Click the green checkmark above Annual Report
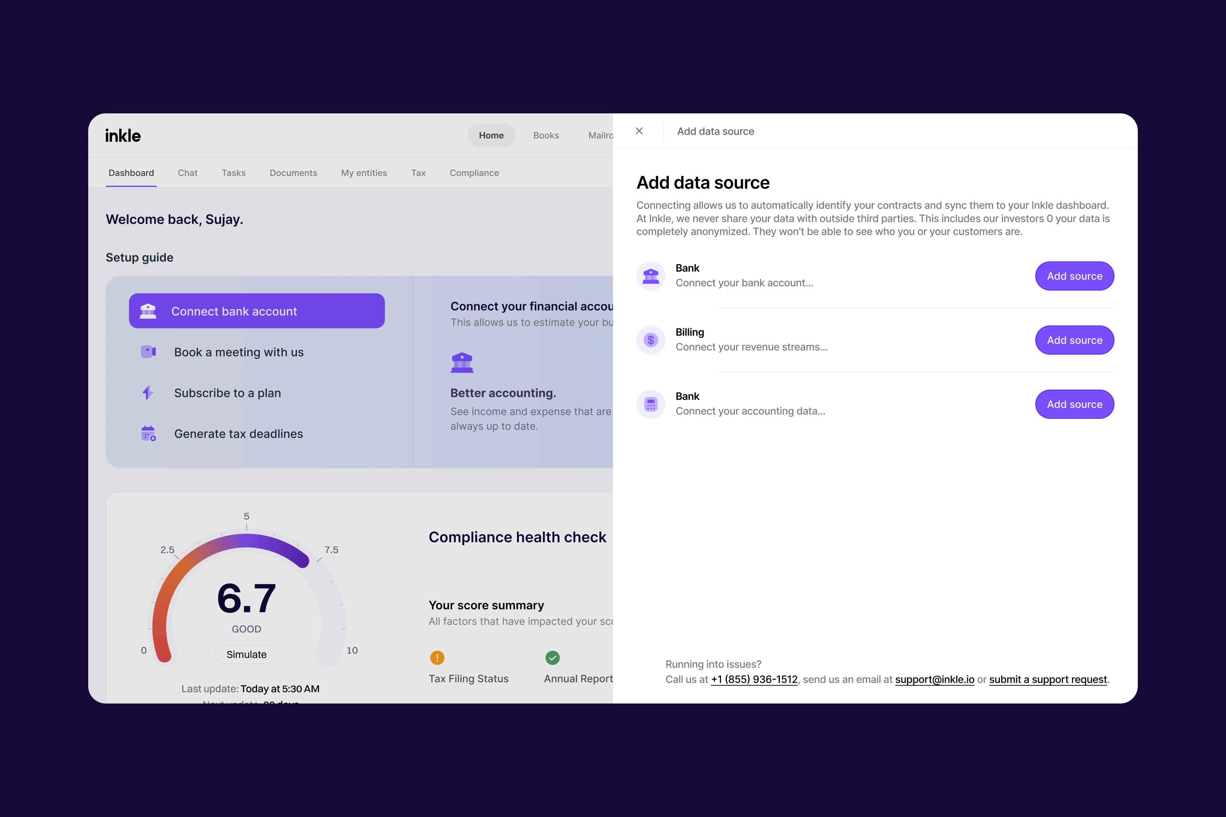Screen dimensions: 1226x817 coord(552,658)
